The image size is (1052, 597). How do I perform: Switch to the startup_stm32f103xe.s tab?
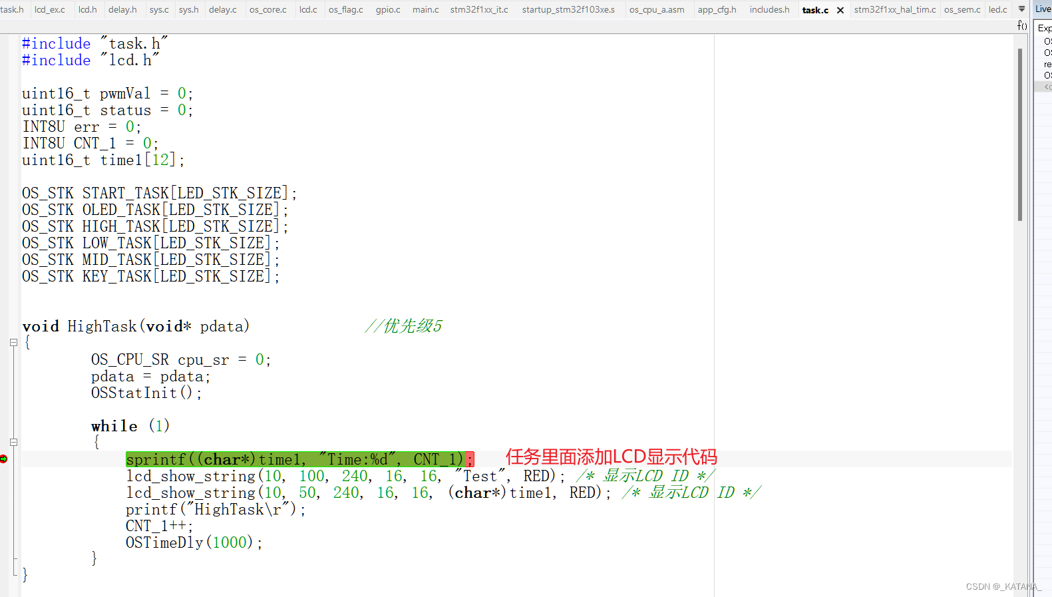[568, 9]
